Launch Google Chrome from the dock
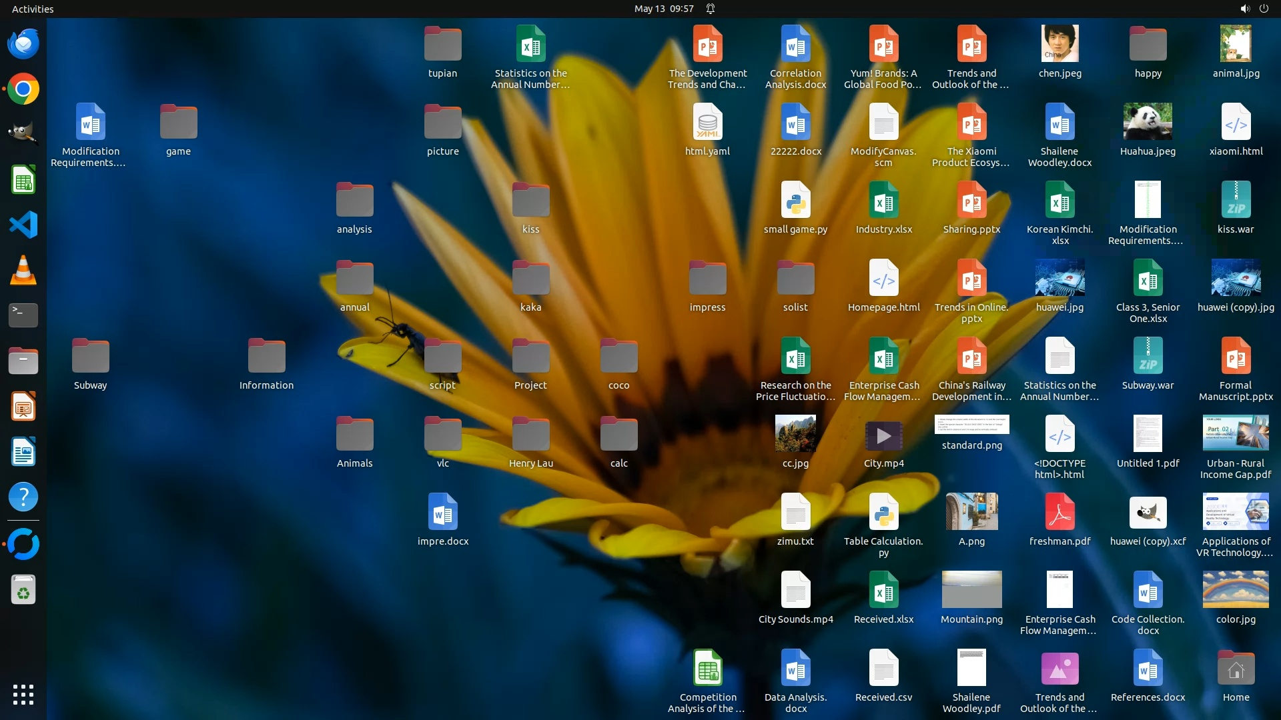1281x720 pixels. (23, 89)
